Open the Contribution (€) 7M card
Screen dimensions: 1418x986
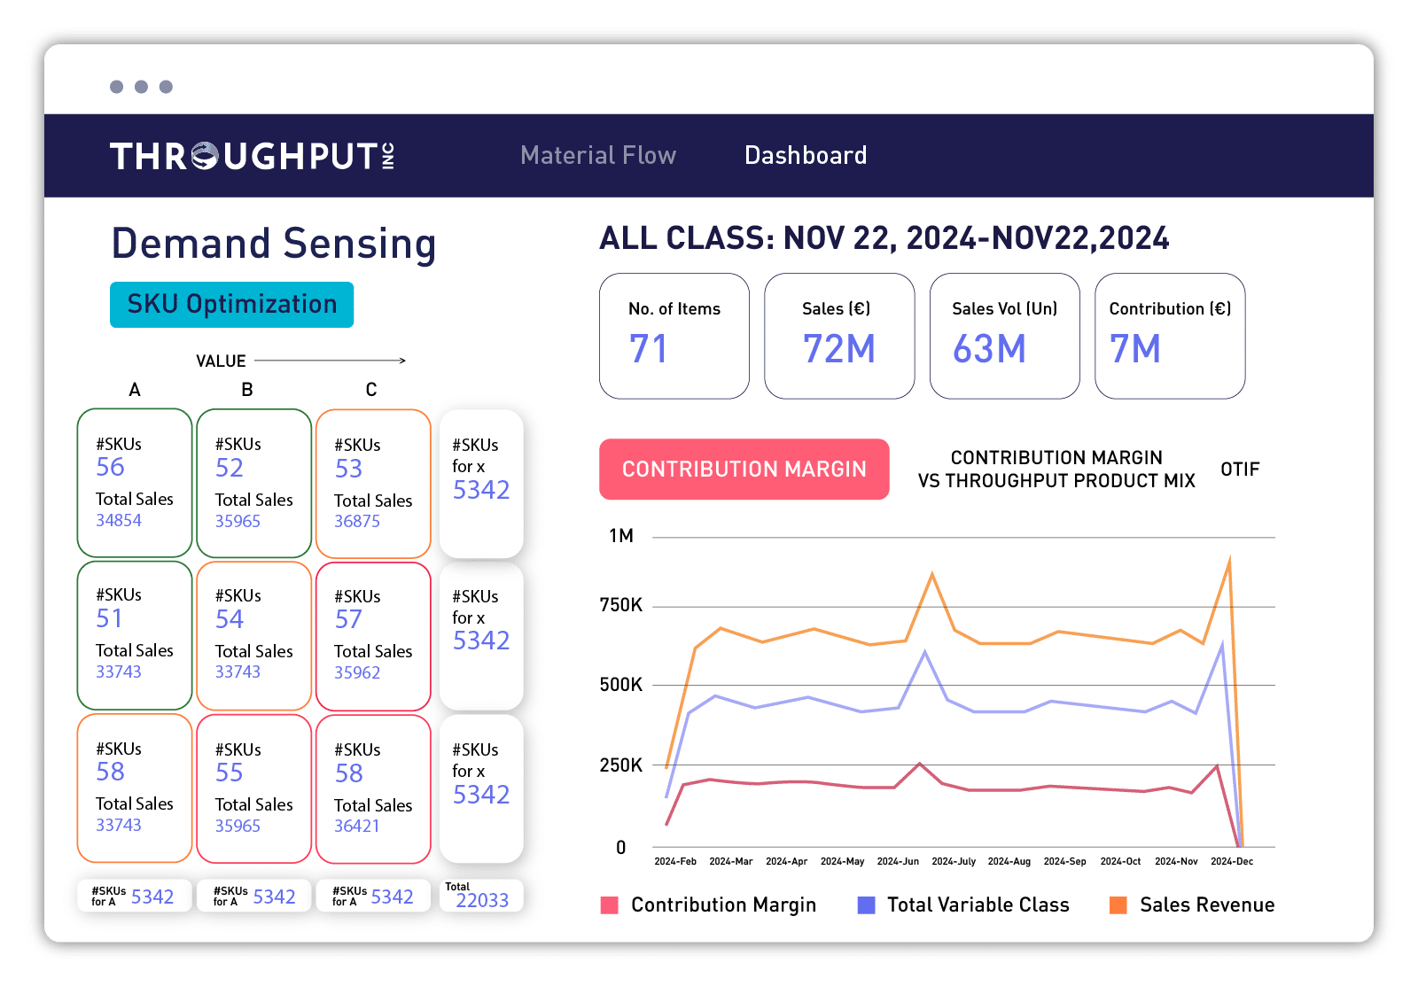click(x=1169, y=336)
